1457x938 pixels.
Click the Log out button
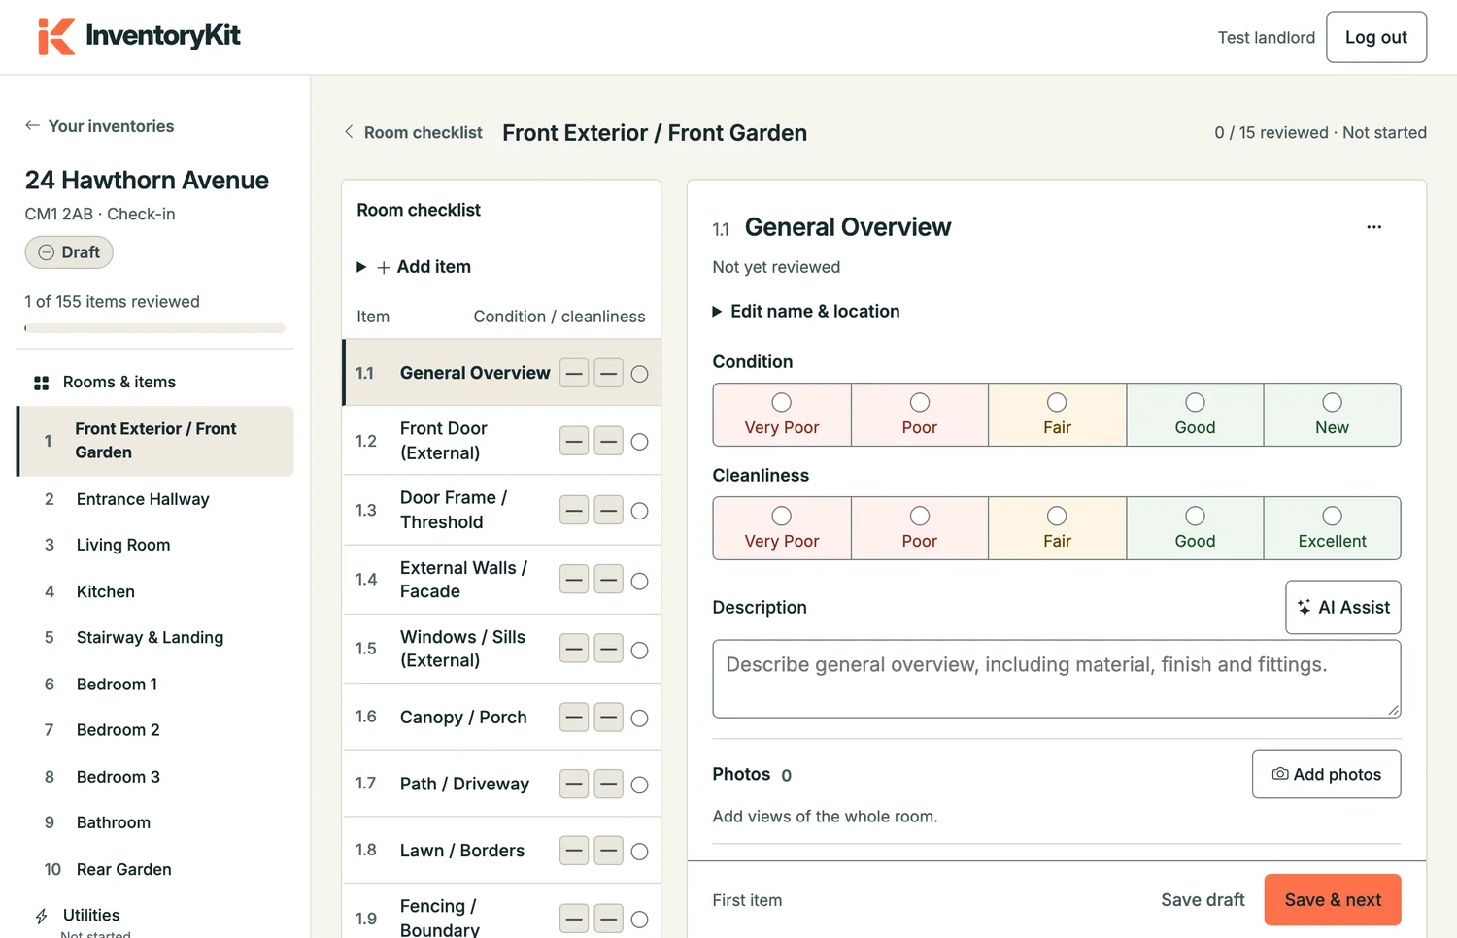coord(1375,37)
